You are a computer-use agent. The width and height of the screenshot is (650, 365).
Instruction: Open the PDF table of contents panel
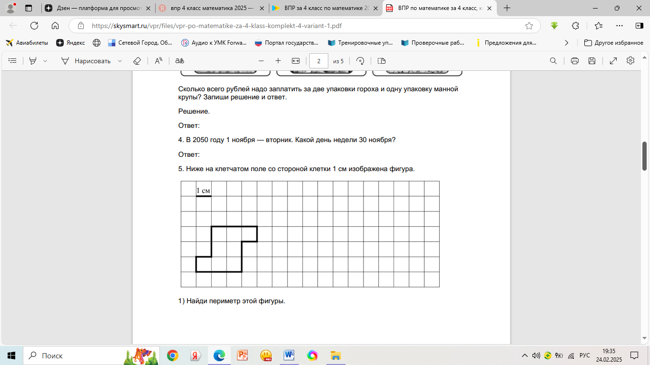pos(13,61)
